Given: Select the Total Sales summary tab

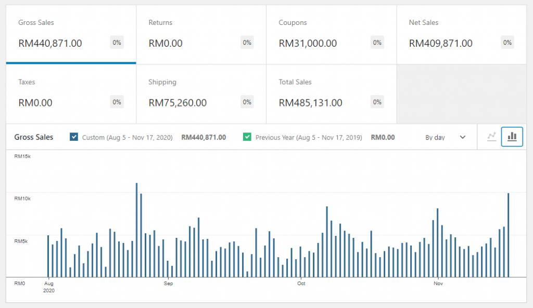Looking at the screenshot, I should coord(332,94).
